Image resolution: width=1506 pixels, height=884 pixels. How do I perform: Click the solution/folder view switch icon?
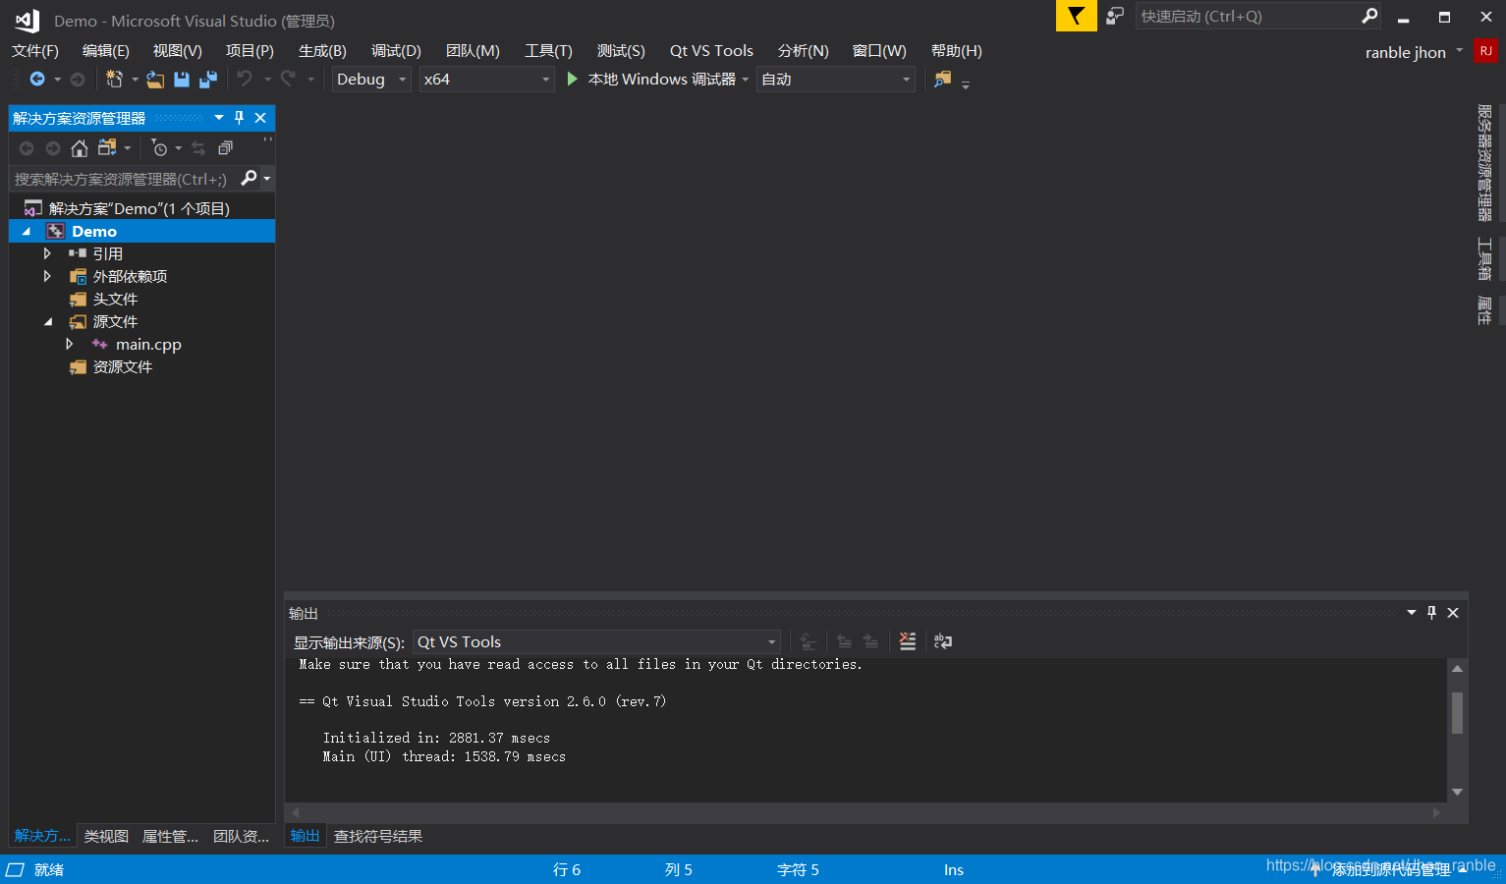[108, 148]
